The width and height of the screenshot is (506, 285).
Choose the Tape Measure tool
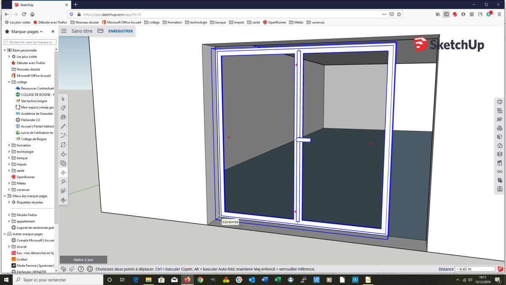click(63, 182)
